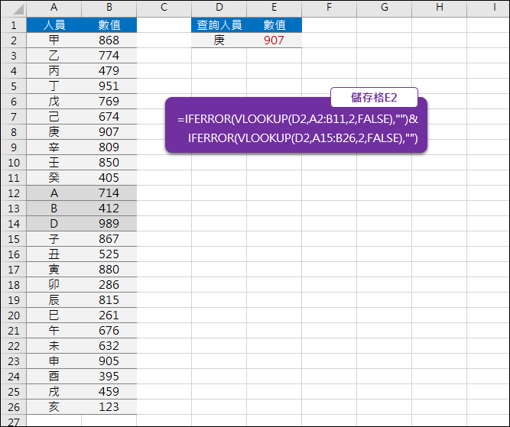Viewport: 510px width, 427px height.
Task: Click cell with 子
Action: pyautogui.click(x=54, y=239)
